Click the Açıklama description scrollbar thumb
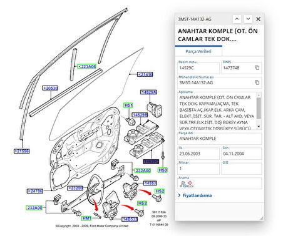The image size is (283, 236). (259, 108)
